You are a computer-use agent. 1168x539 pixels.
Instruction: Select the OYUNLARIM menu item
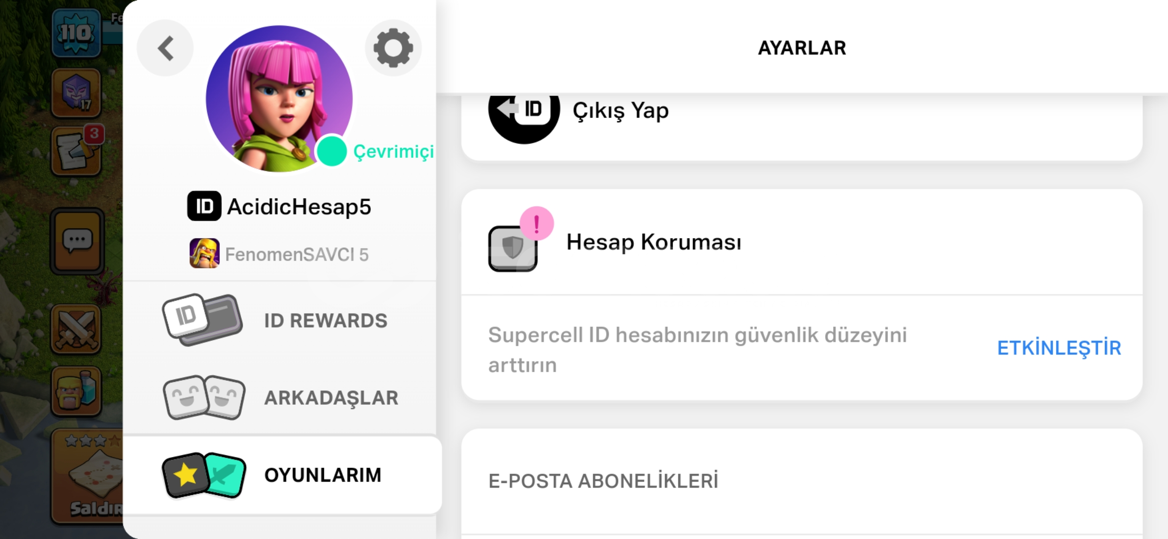[282, 475]
